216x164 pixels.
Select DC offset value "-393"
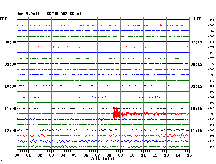click(211, 92)
